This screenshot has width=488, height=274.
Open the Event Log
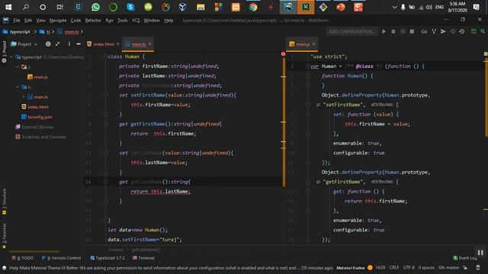point(465,258)
